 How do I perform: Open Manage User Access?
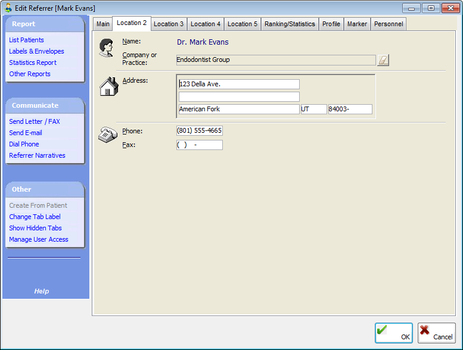39,239
